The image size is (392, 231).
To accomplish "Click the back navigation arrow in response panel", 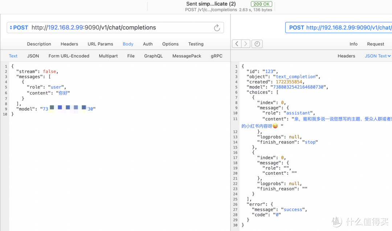I will (237, 44).
